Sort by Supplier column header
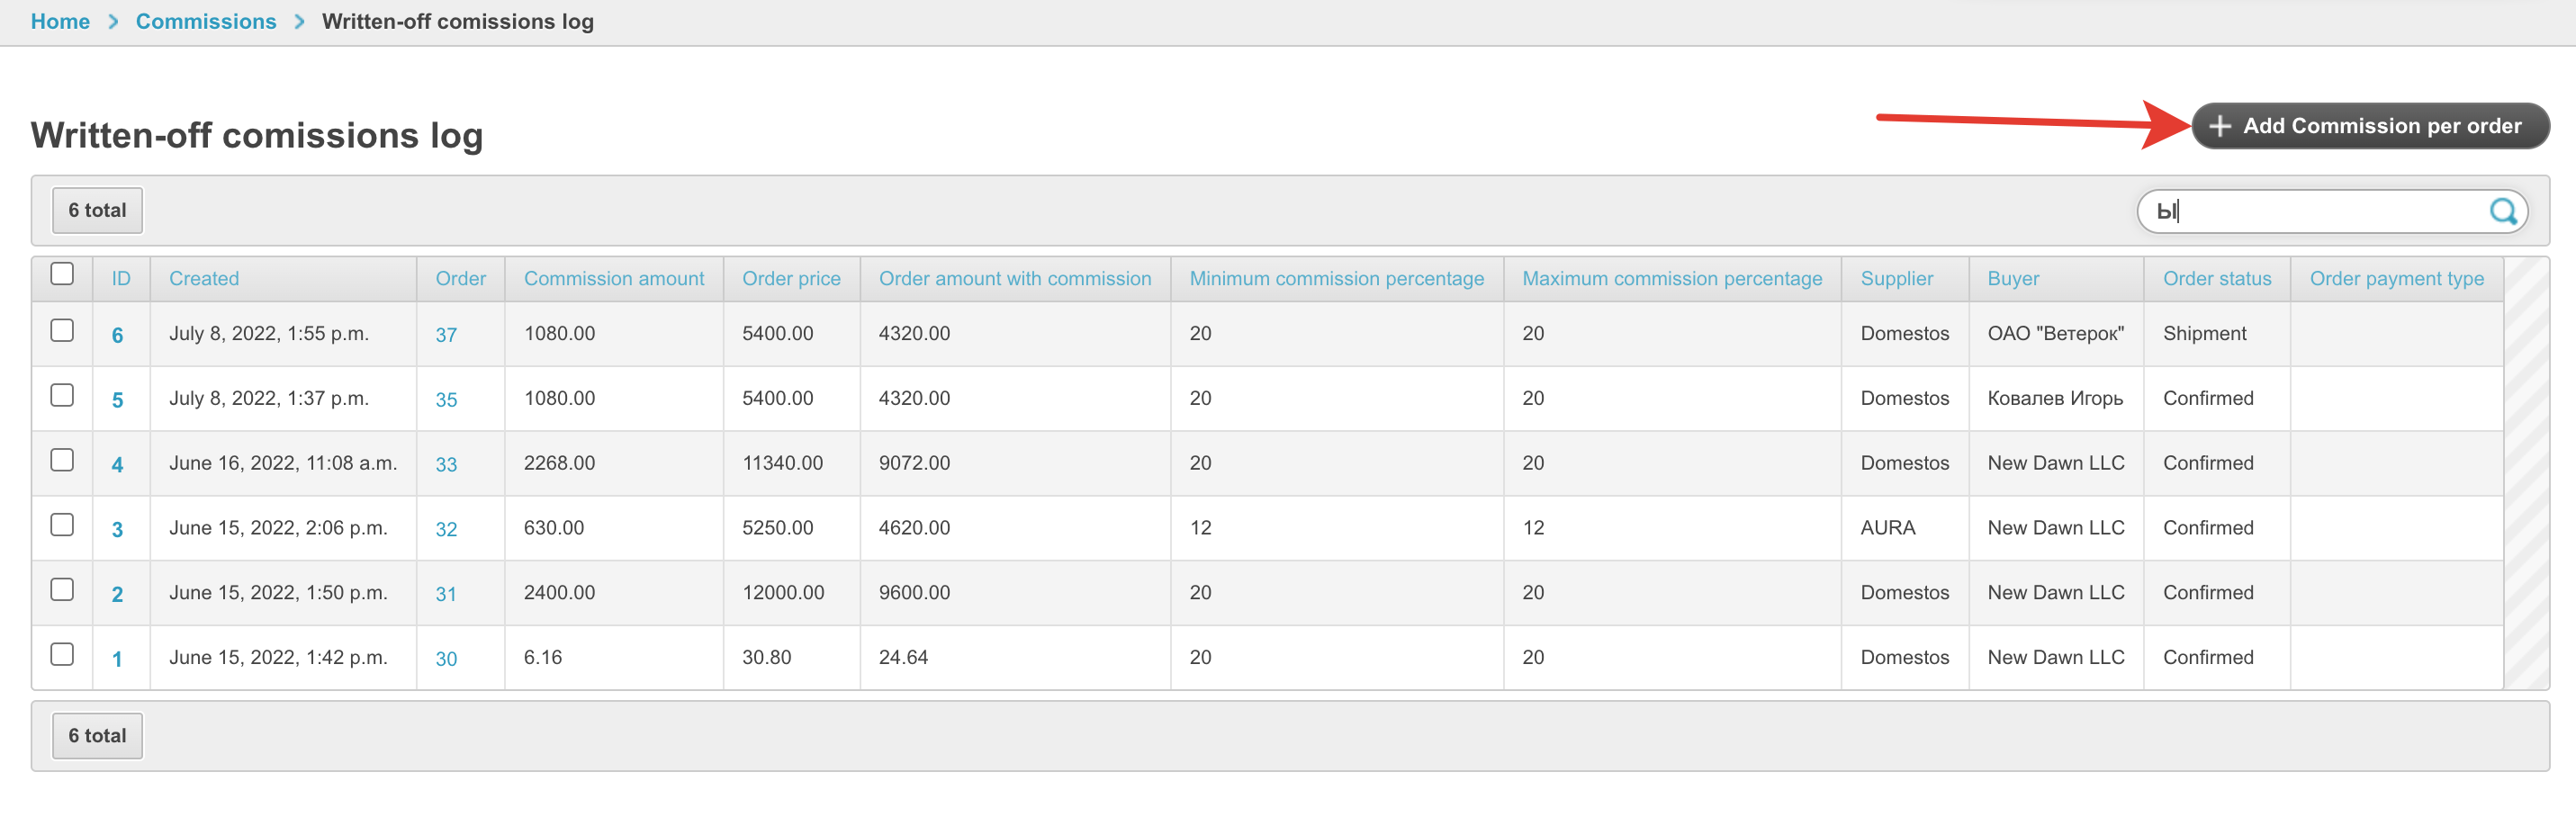The height and width of the screenshot is (817, 2576). click(x=1896, y=279)
